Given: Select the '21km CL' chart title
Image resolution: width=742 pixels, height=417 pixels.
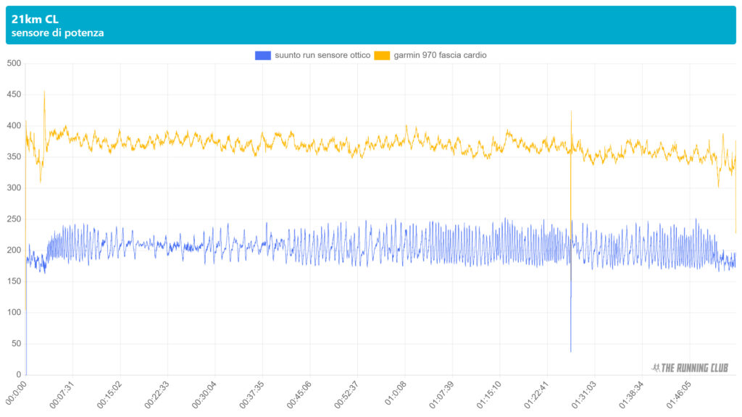Looking at the screenshot, I should (35, 20).
